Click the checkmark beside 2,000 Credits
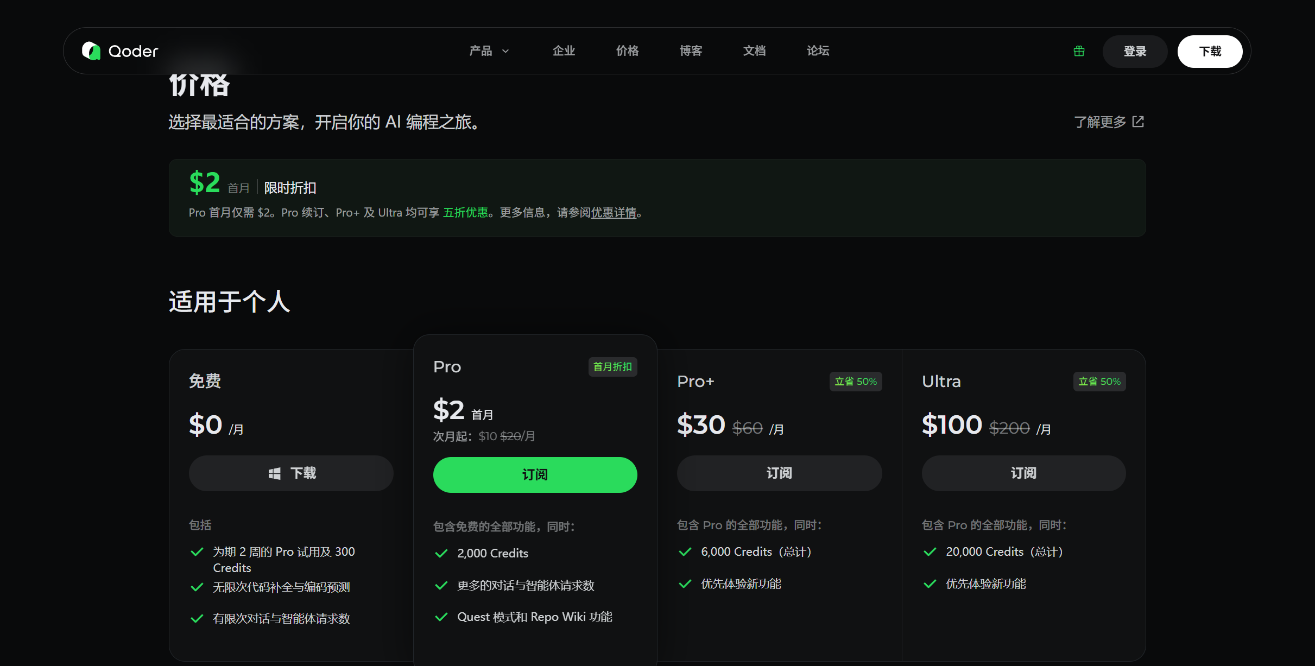 440,553
